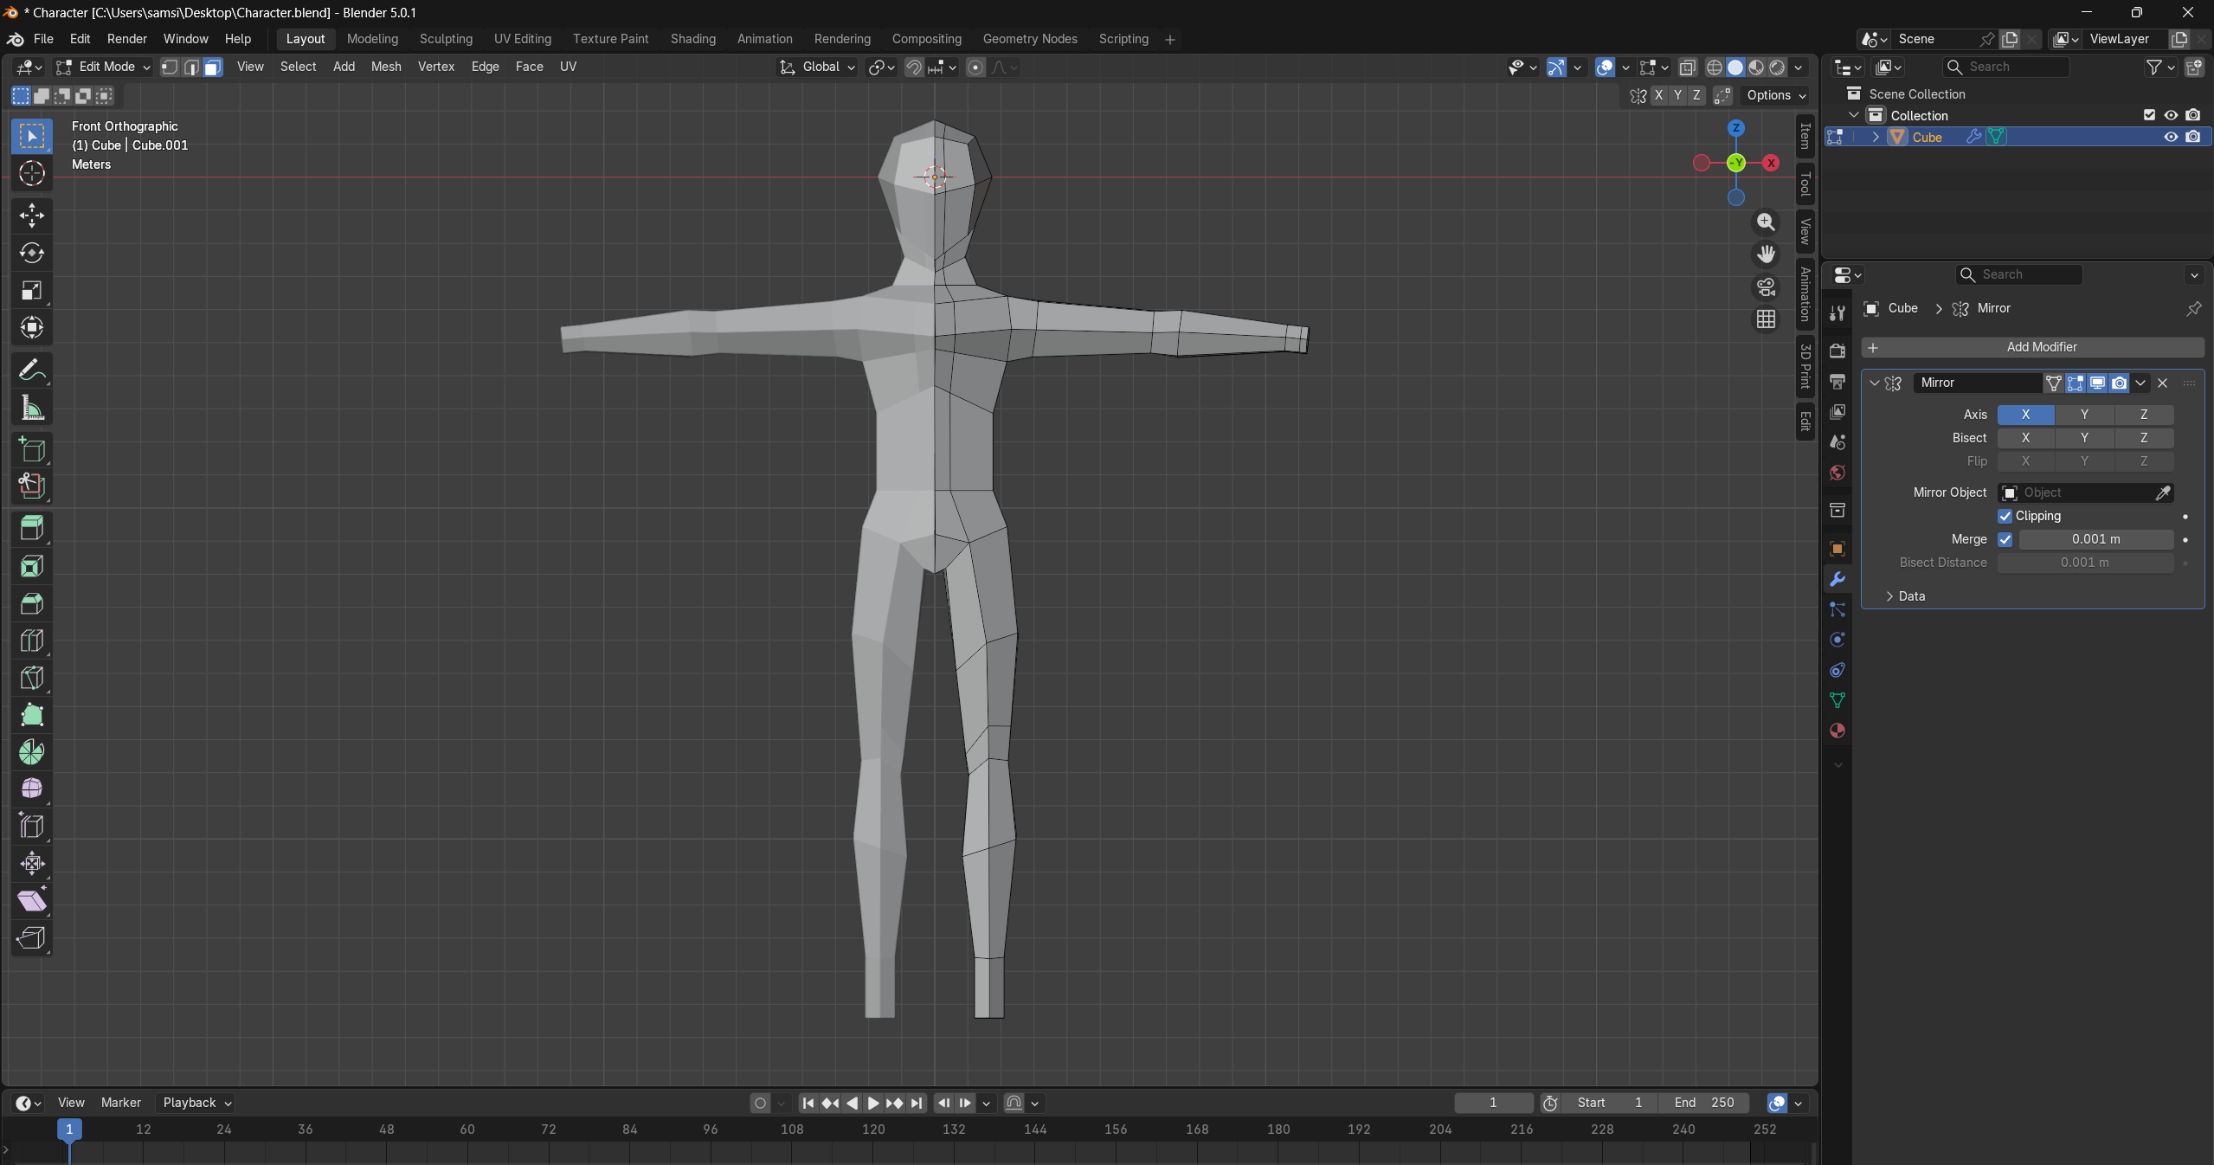Pick the Measure tool
Screen dimensions: 2214x1165
tap(32, 408)
